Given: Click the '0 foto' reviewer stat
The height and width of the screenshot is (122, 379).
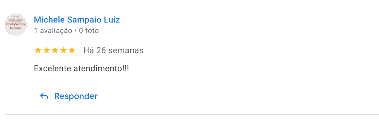Looking at the screenshot, I should 89,31.
